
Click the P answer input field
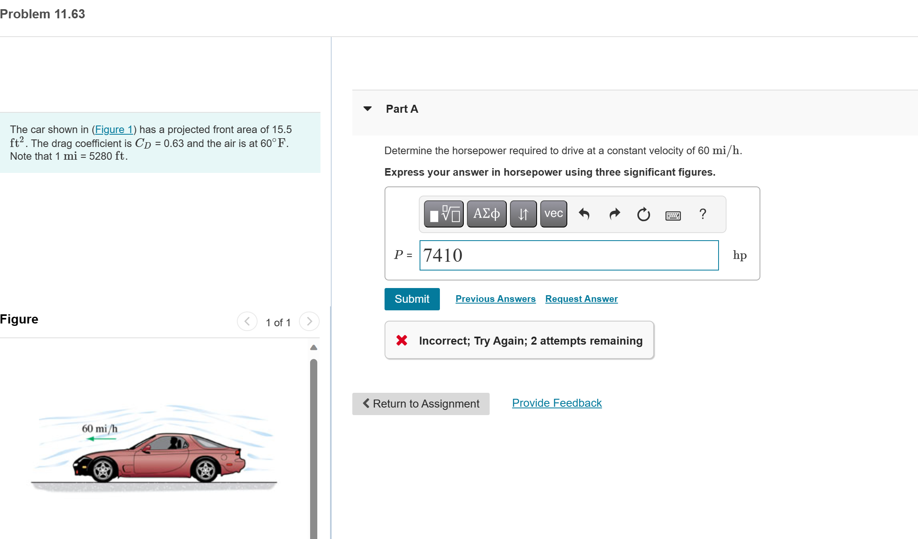(568, 255)
